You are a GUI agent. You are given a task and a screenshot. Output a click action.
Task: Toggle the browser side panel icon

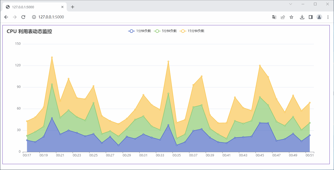click(310, 17)
